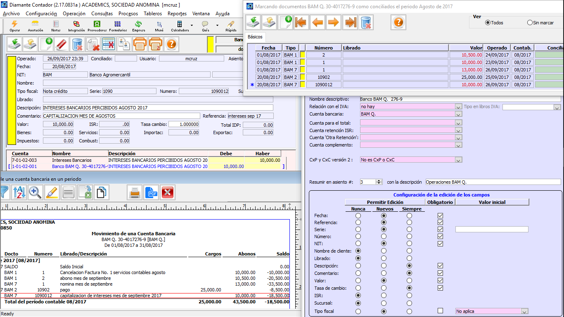Select the 'Sin marcar' radio option
The image size is (564, 317).
(x=530, y=23)
